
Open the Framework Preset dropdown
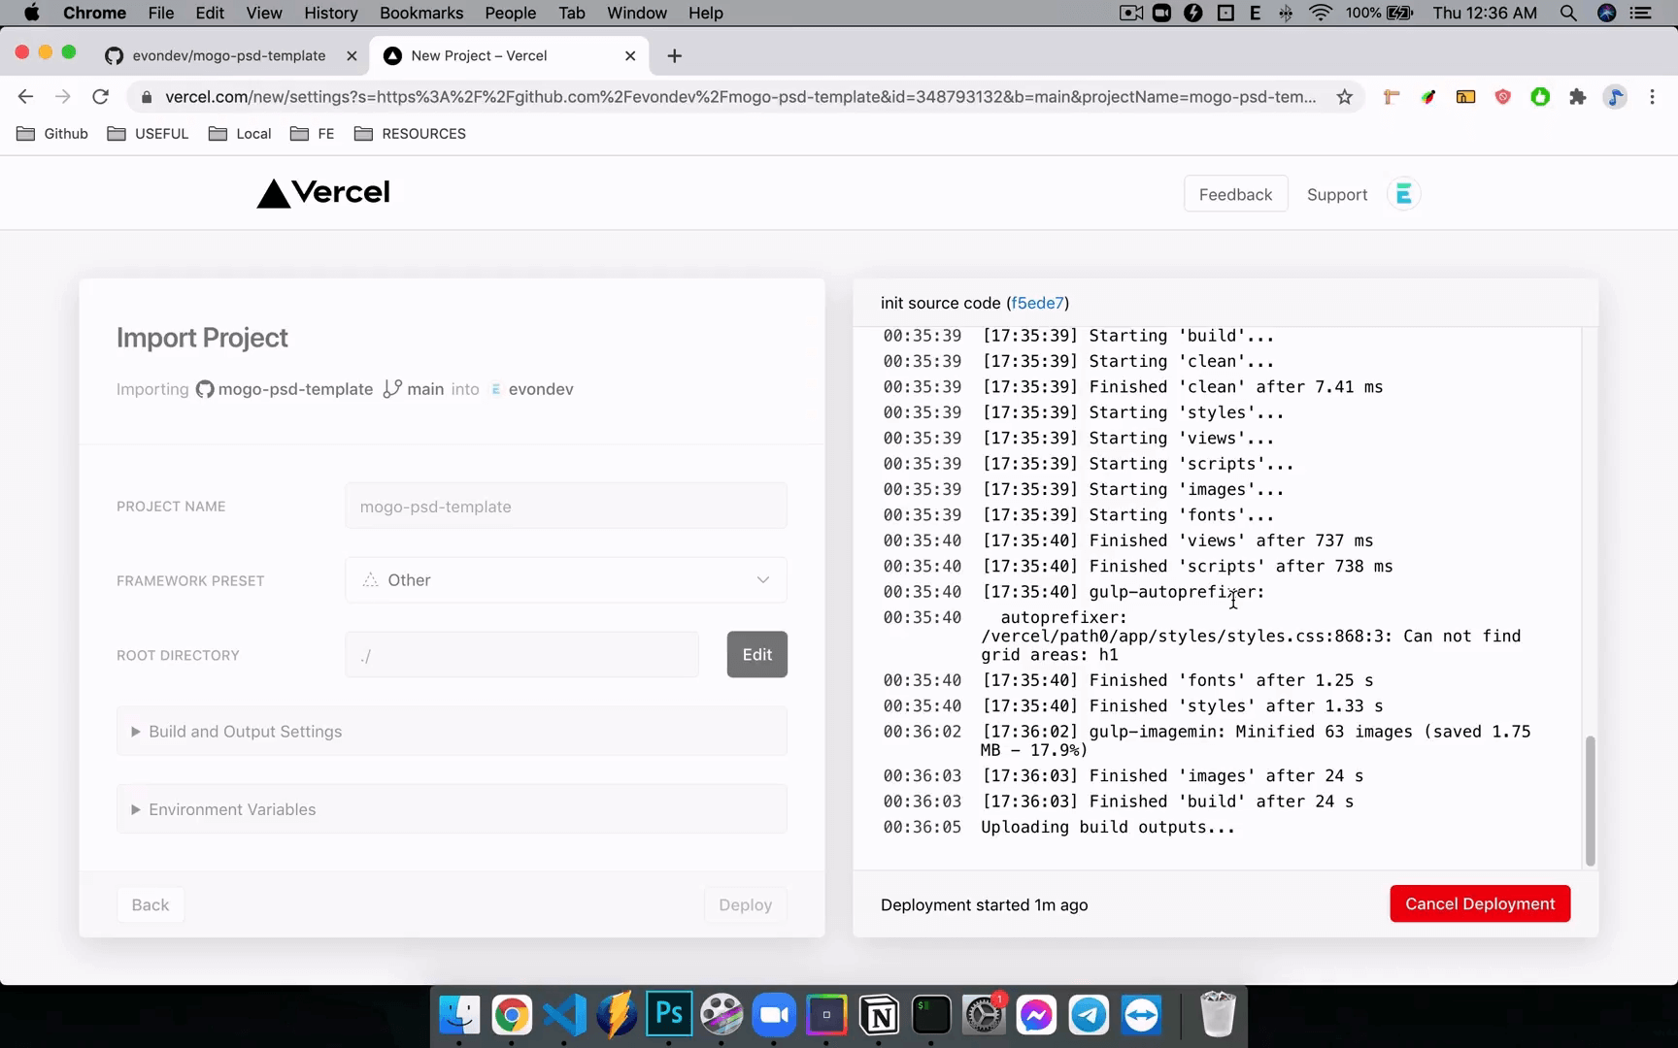[x=565, y=580]
